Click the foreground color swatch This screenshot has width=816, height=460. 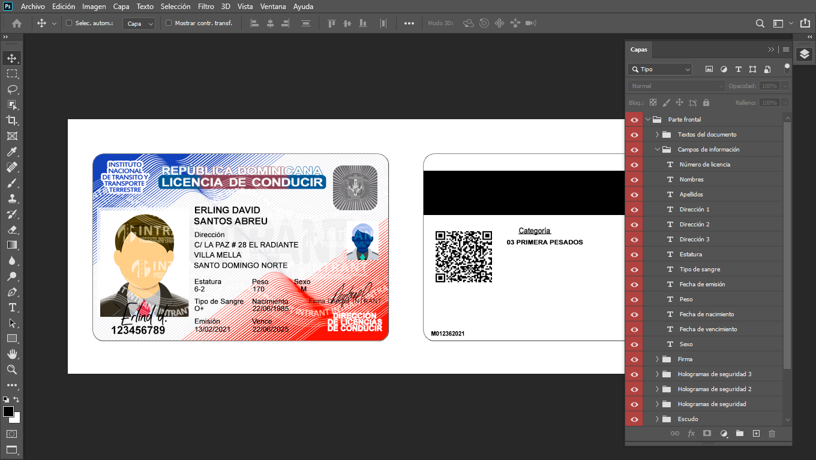pyautogui.click(x=8, y=411)
